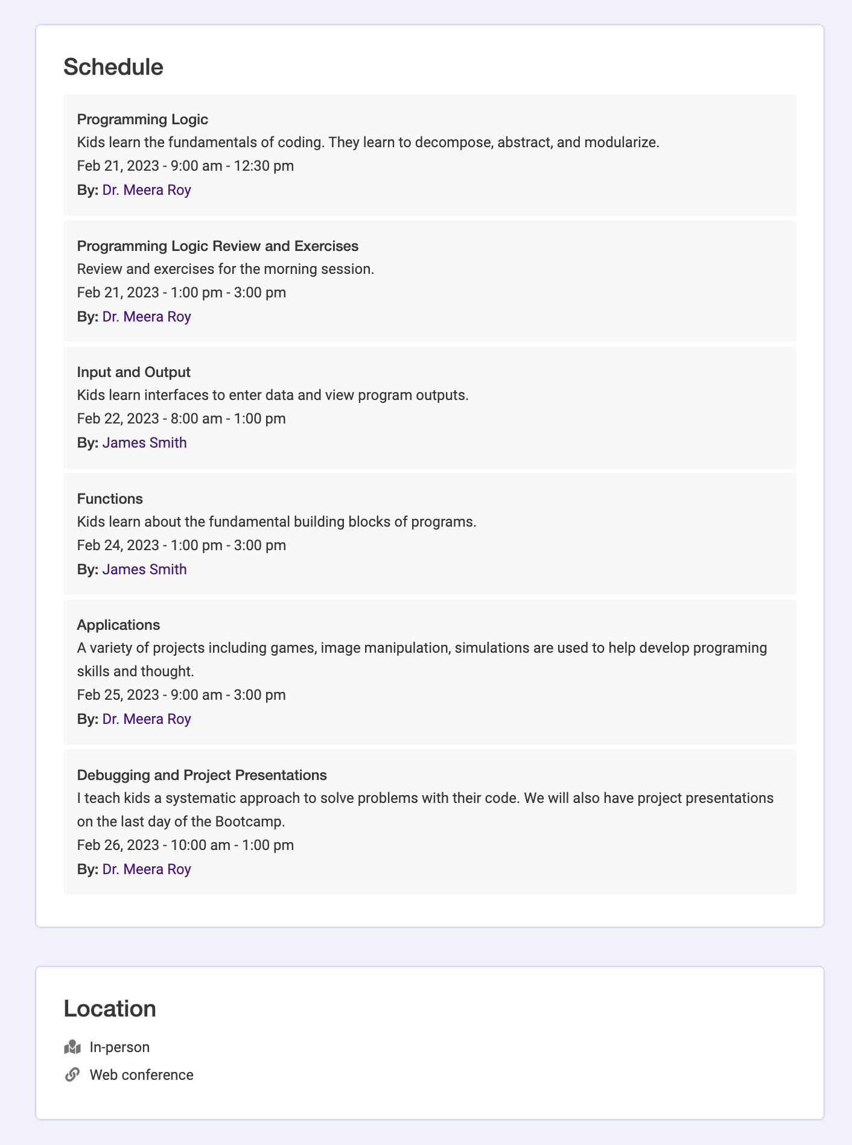Click the Programming Logic Review and Exercises card
The height and width of the screenshot is (1145, 852).
point(429,281)
